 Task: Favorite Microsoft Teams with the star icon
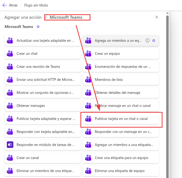(x=38, y=27)
